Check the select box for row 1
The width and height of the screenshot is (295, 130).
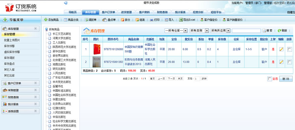(290, 49)
